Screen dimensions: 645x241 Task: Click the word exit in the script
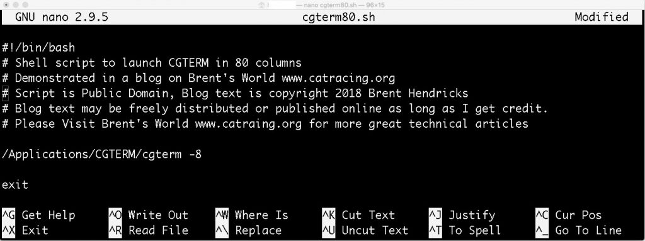click(15, 184)
